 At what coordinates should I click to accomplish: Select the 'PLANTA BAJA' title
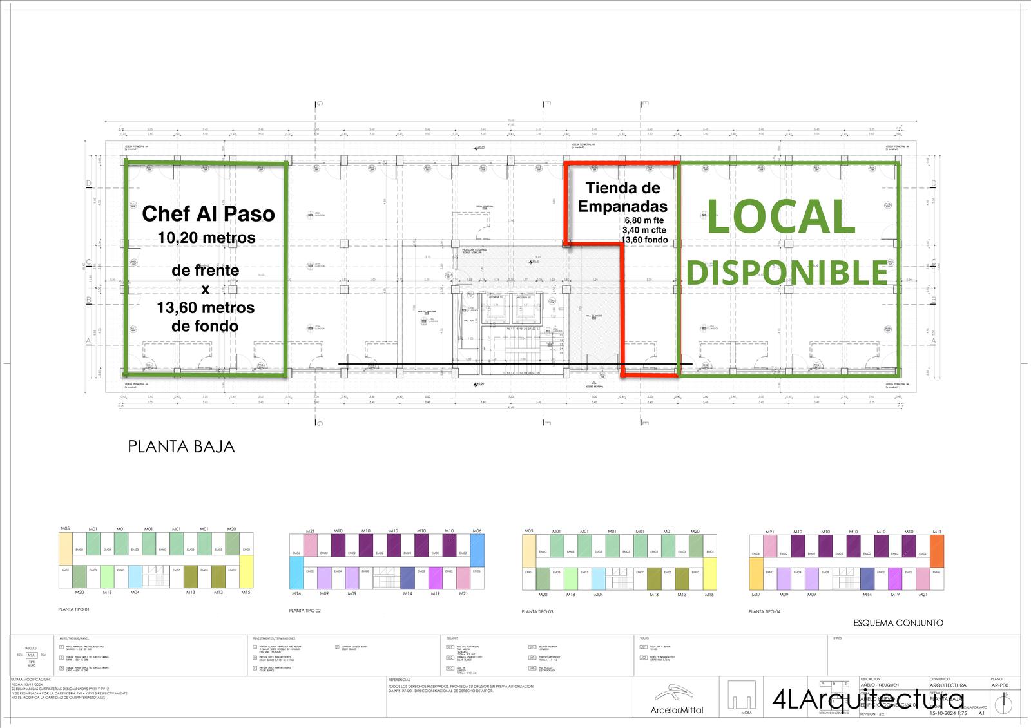pyautogui.click(x=181, y=446)
